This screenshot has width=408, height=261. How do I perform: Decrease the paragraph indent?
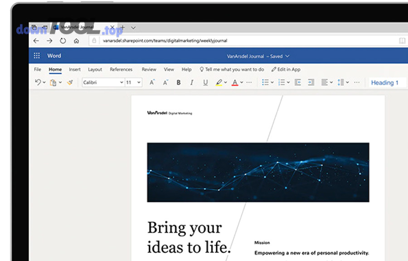[x=297, y=82]
